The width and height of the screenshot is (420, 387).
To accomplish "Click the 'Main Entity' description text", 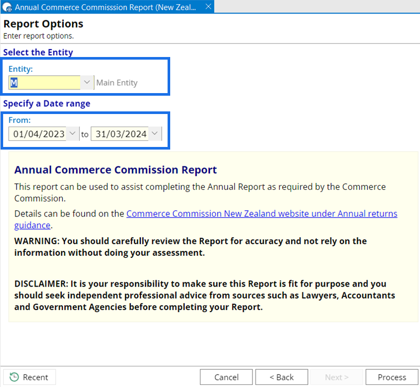I will pyautogui.click(x=117, y=83).
